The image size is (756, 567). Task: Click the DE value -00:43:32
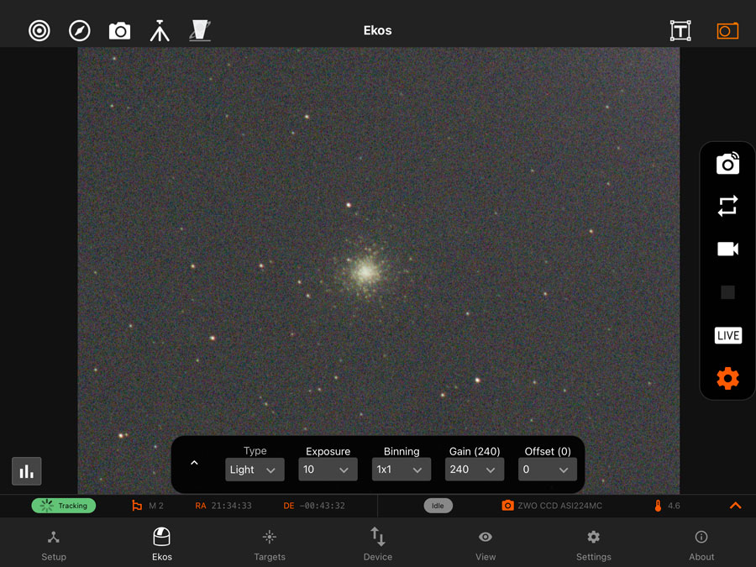[322, 506]
